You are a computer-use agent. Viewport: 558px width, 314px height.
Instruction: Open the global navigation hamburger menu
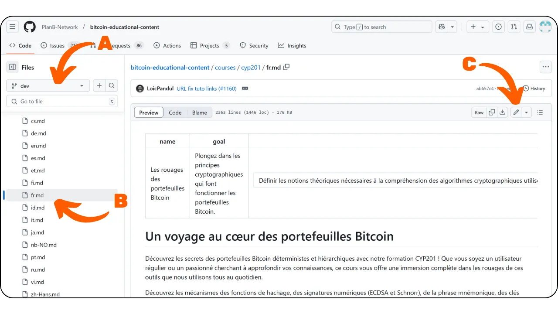pos(13,27)
